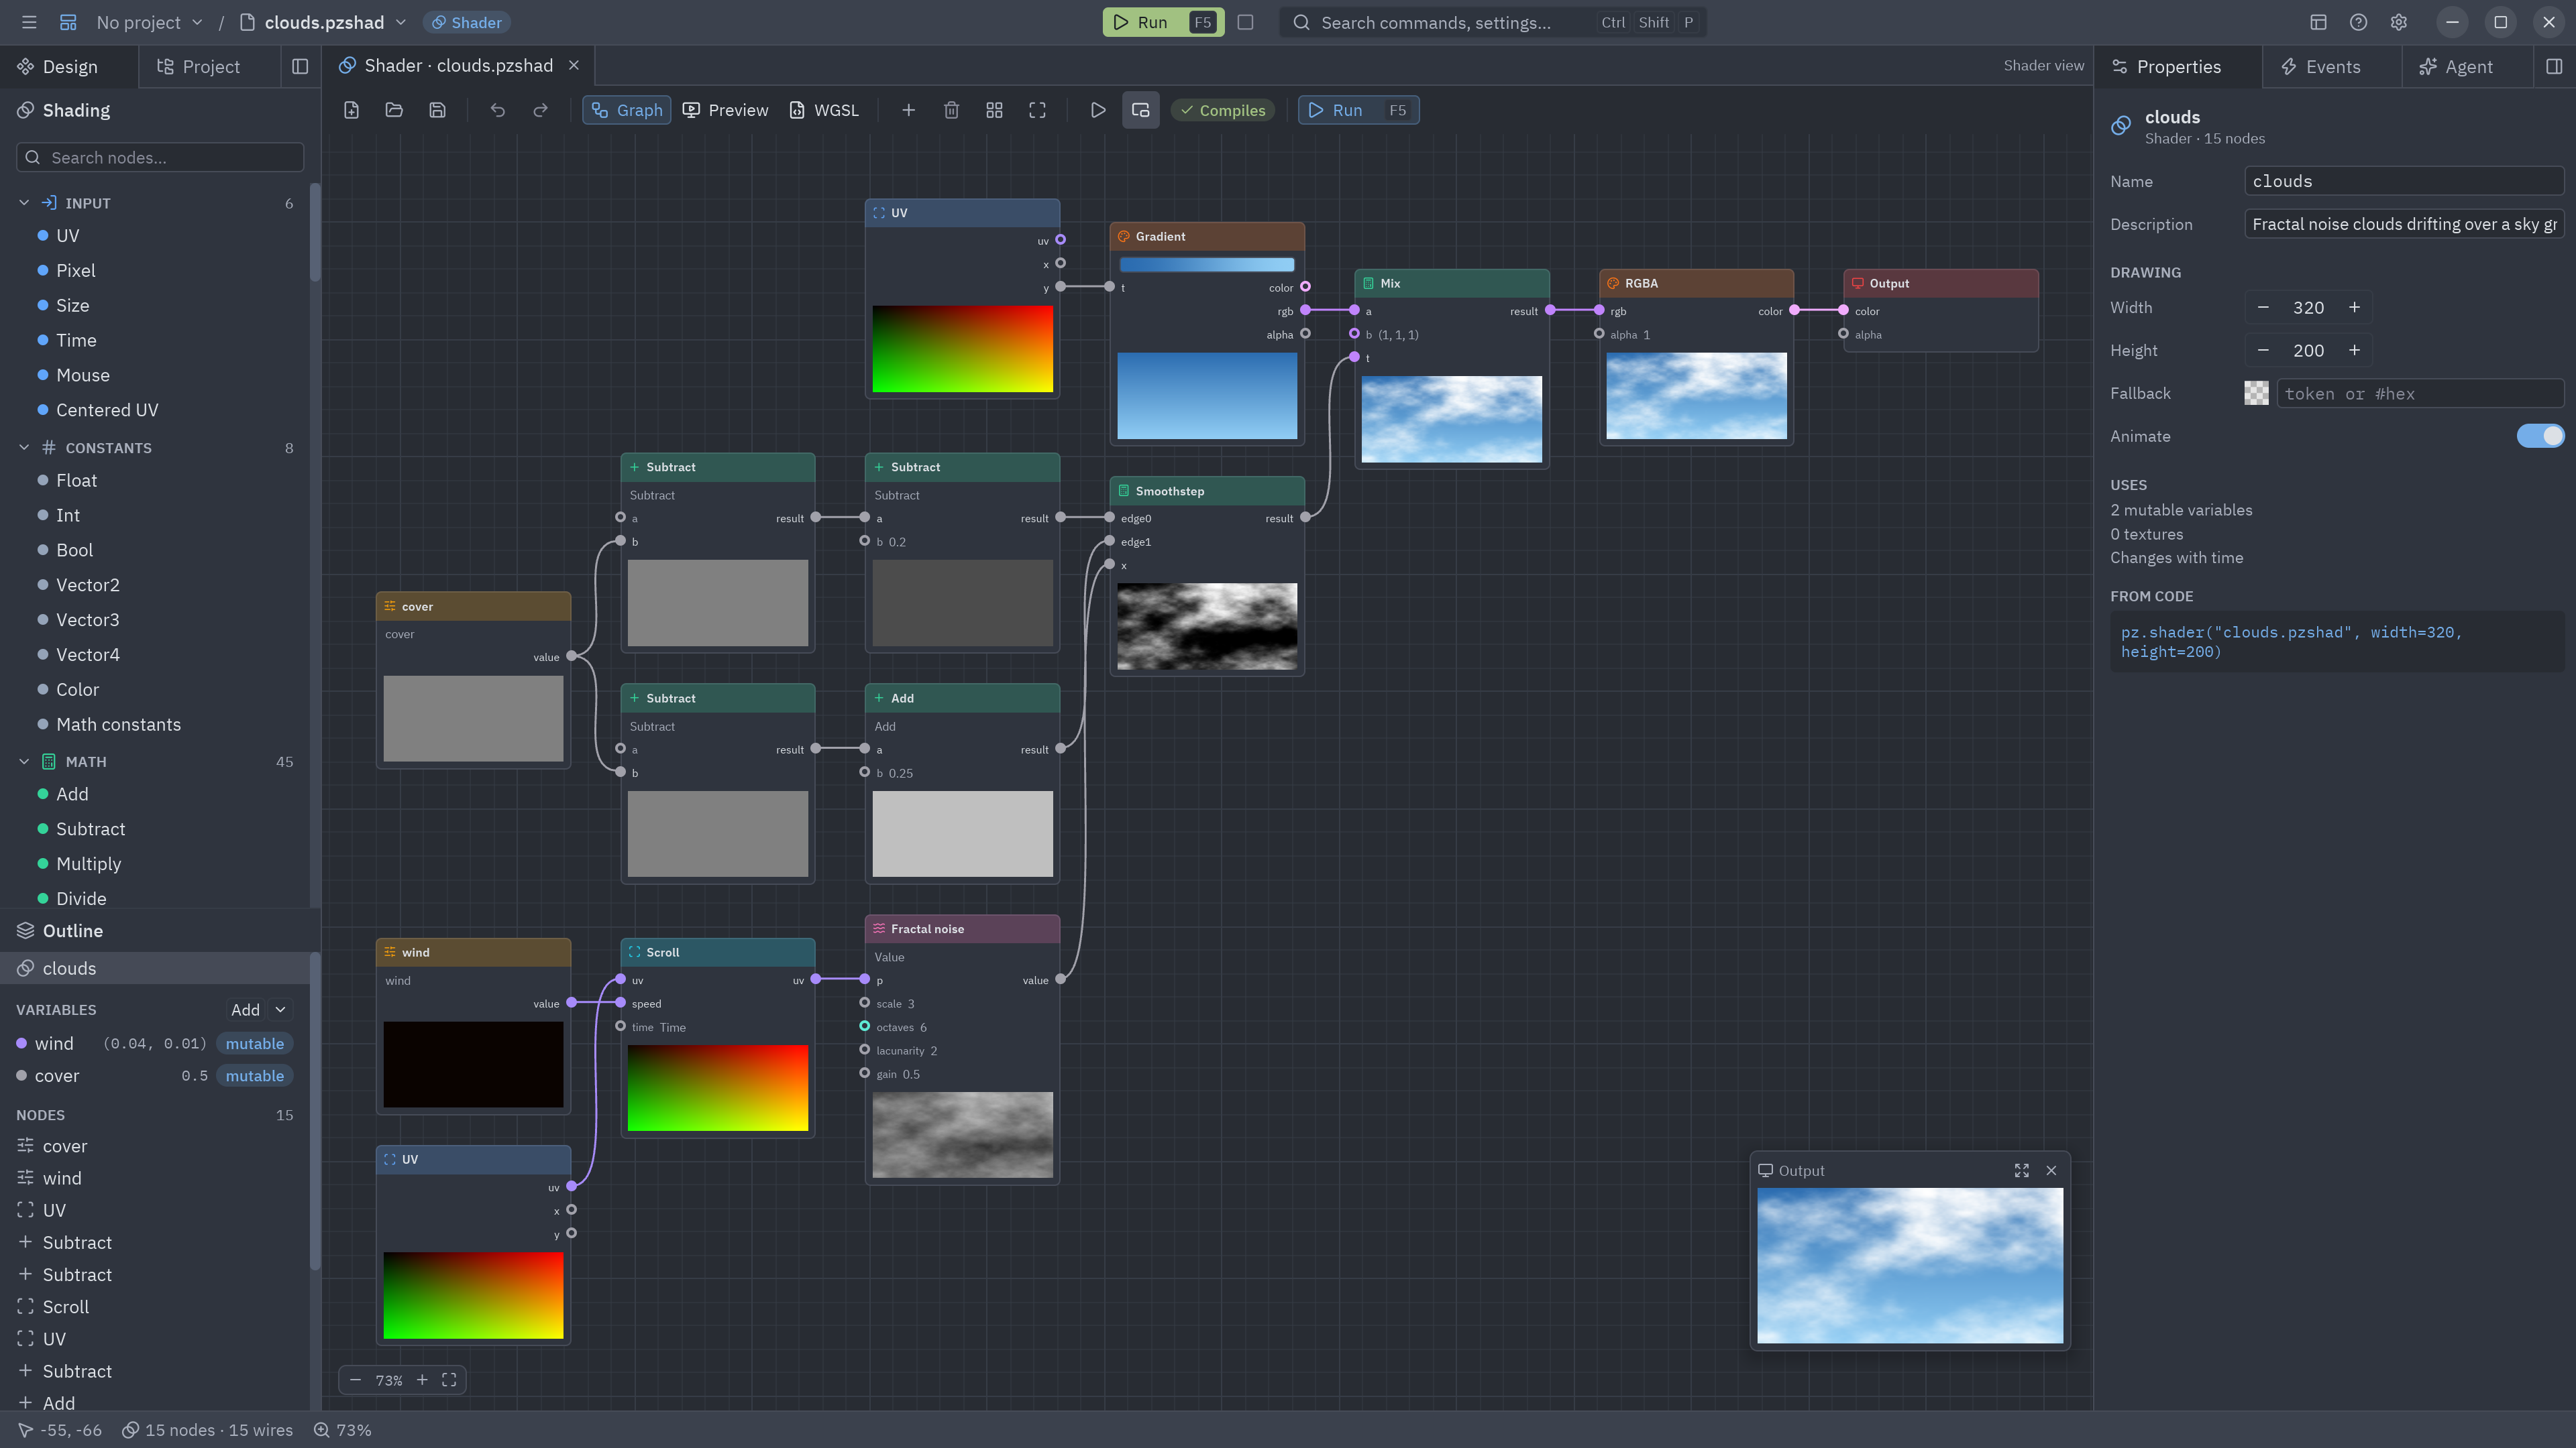
Task: Open the clouds.pzshad file dropdown
Action: coord(324,22)
